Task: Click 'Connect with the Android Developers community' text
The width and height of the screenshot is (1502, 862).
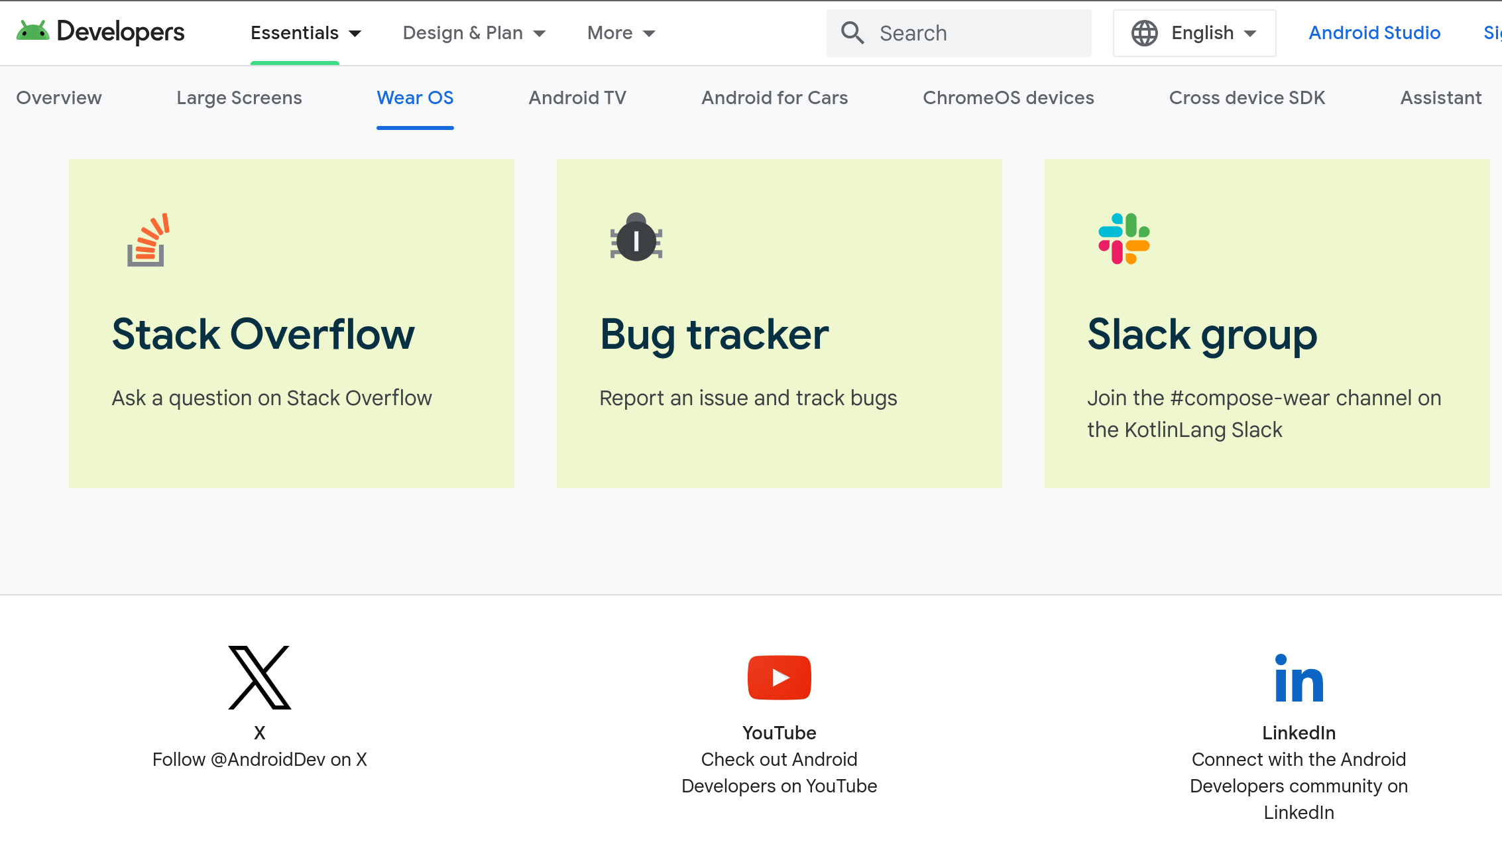Action: [1299, 786]
